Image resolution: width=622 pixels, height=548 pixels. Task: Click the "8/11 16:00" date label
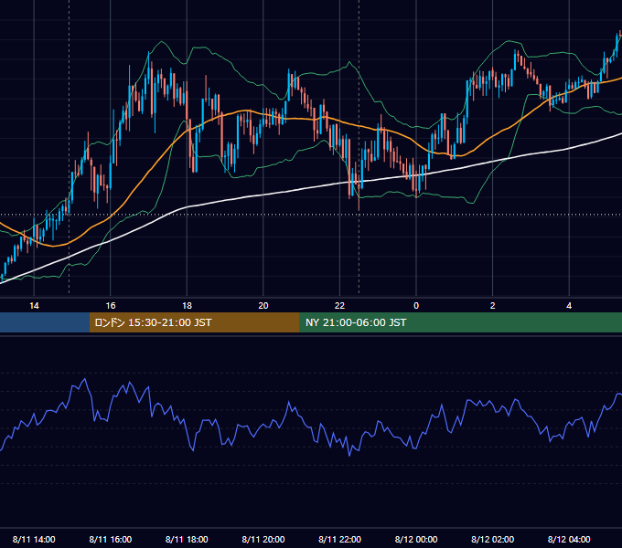111,539
